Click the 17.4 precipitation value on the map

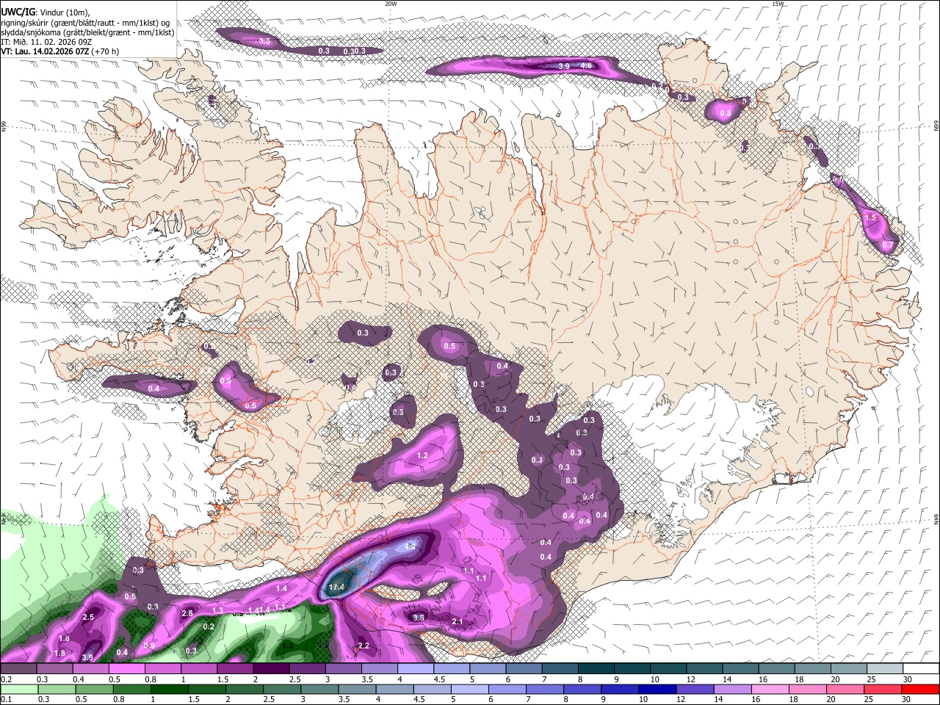(x=337, y=587)
